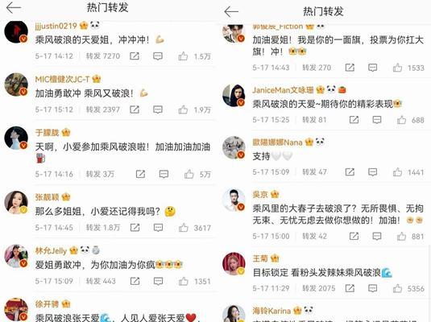Open 吴京's profile avatar
This screenshot has height=322, width=431.
(x=234, y=200)
